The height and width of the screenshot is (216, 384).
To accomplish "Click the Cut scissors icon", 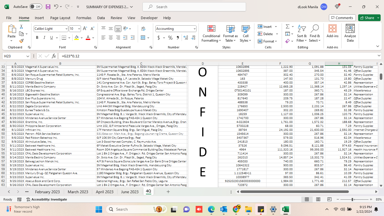I will click(x=21, y=27).
